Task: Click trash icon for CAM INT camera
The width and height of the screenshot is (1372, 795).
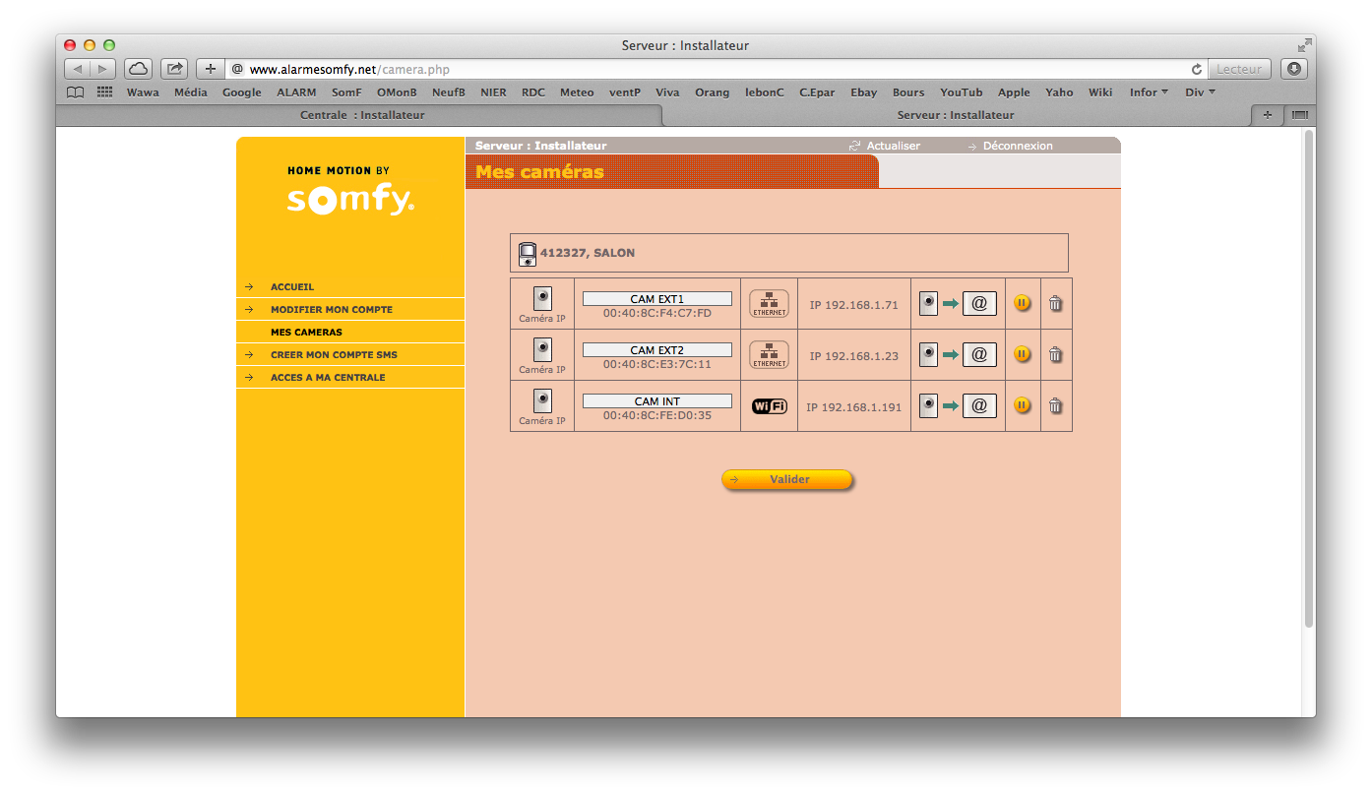Action: point(1055,405)
